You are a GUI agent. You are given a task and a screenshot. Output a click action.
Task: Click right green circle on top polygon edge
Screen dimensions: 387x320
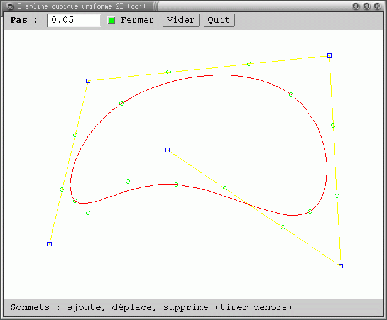(249, 63)
